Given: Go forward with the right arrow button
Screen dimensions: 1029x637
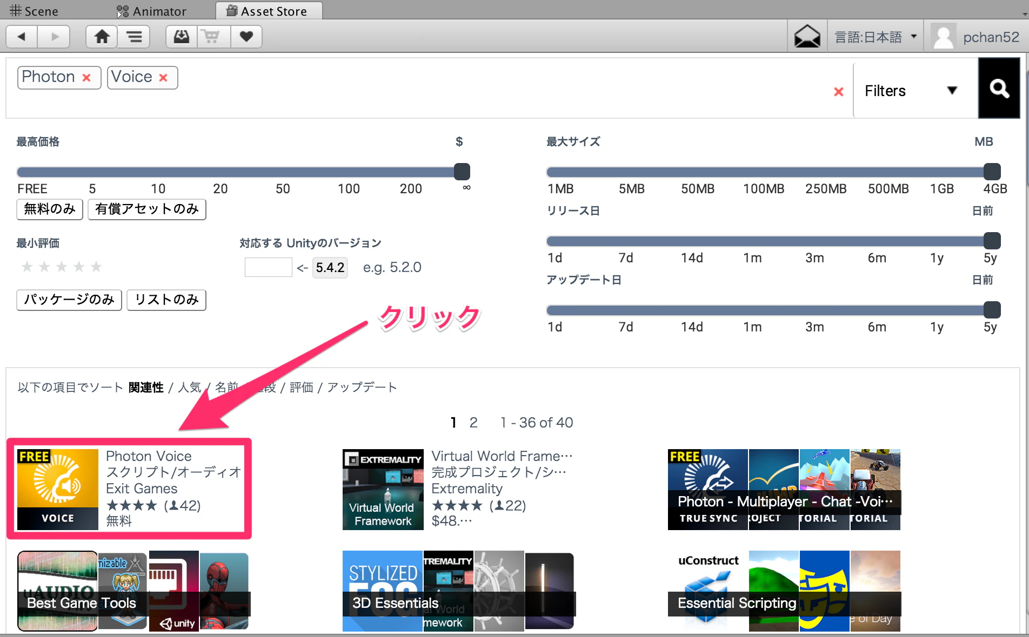Looking at the screenshot, I should (x=54, y=37).
